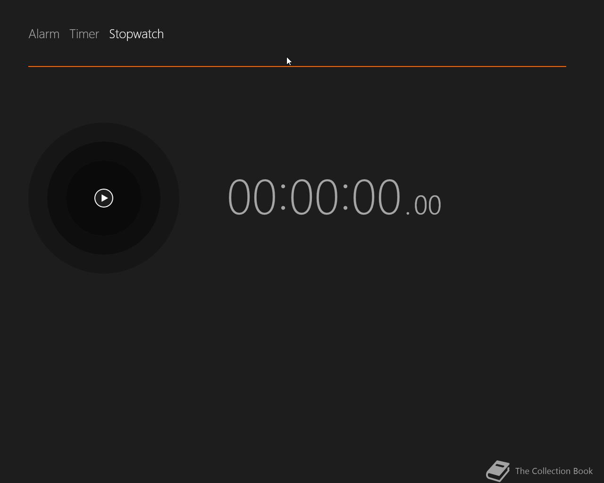604x483 pixels.
Task: Click the small hundredths digits after the dot
Action: click(428, 206)
